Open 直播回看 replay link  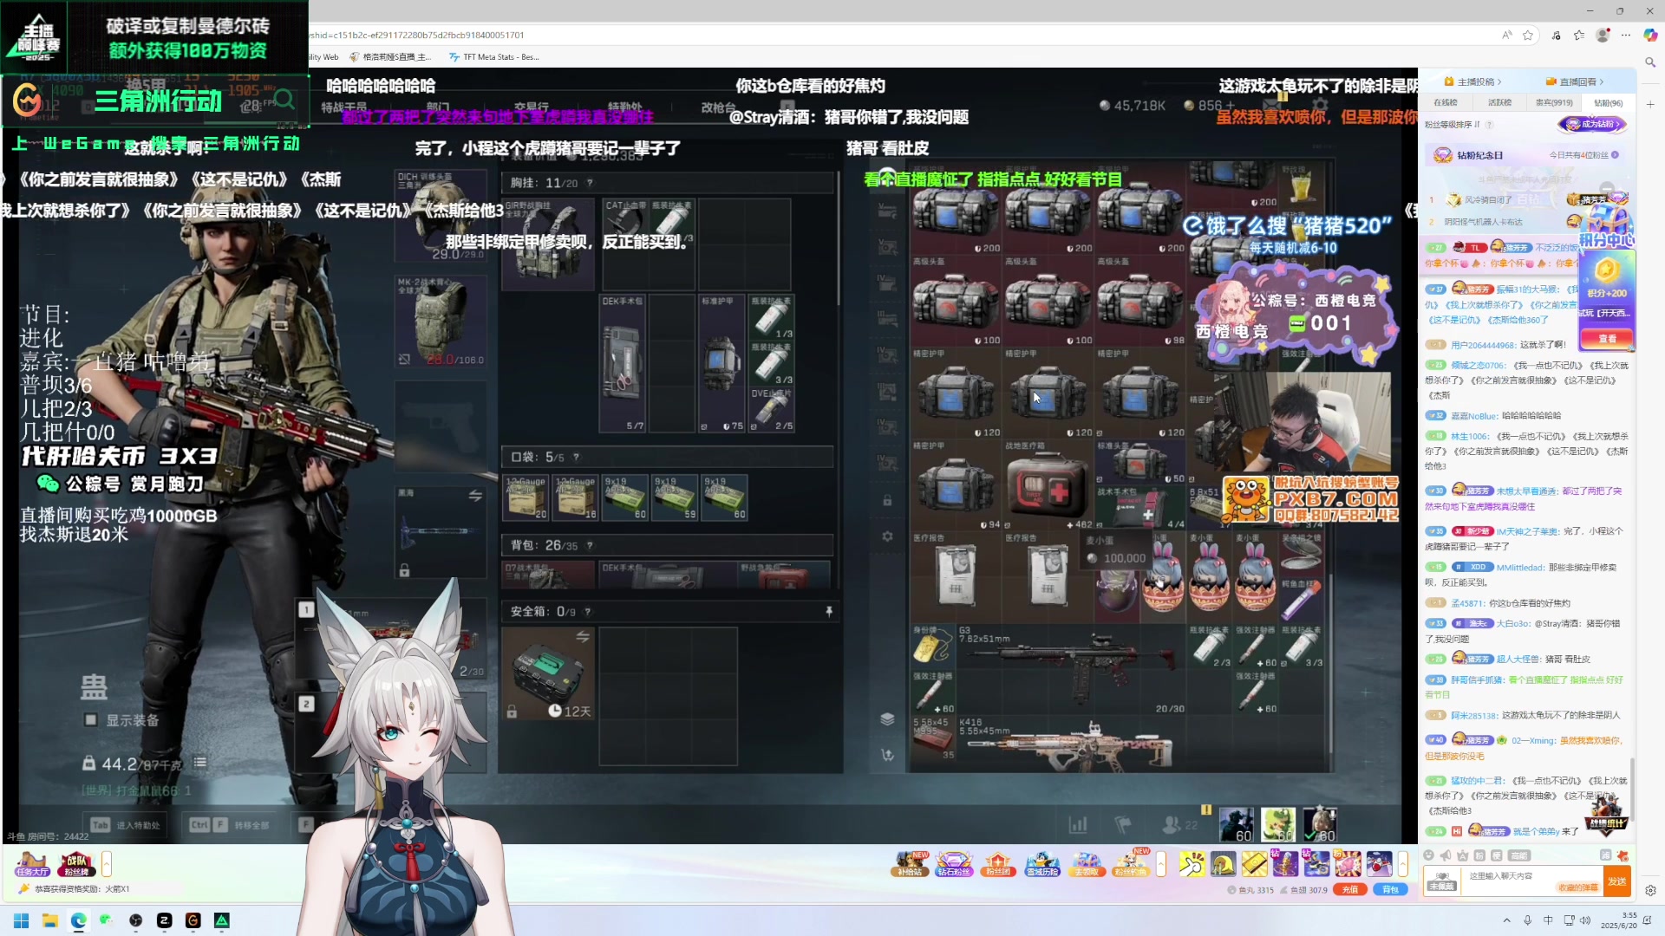tap(1575, 81)
